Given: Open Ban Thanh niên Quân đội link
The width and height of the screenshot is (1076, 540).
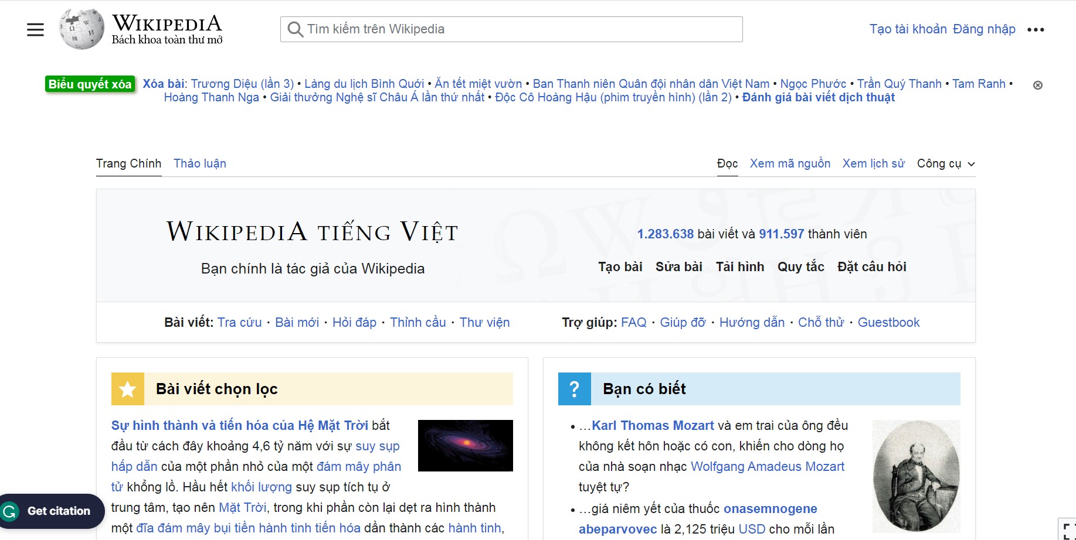Looking at the screenshot, I should pos(651,84).
